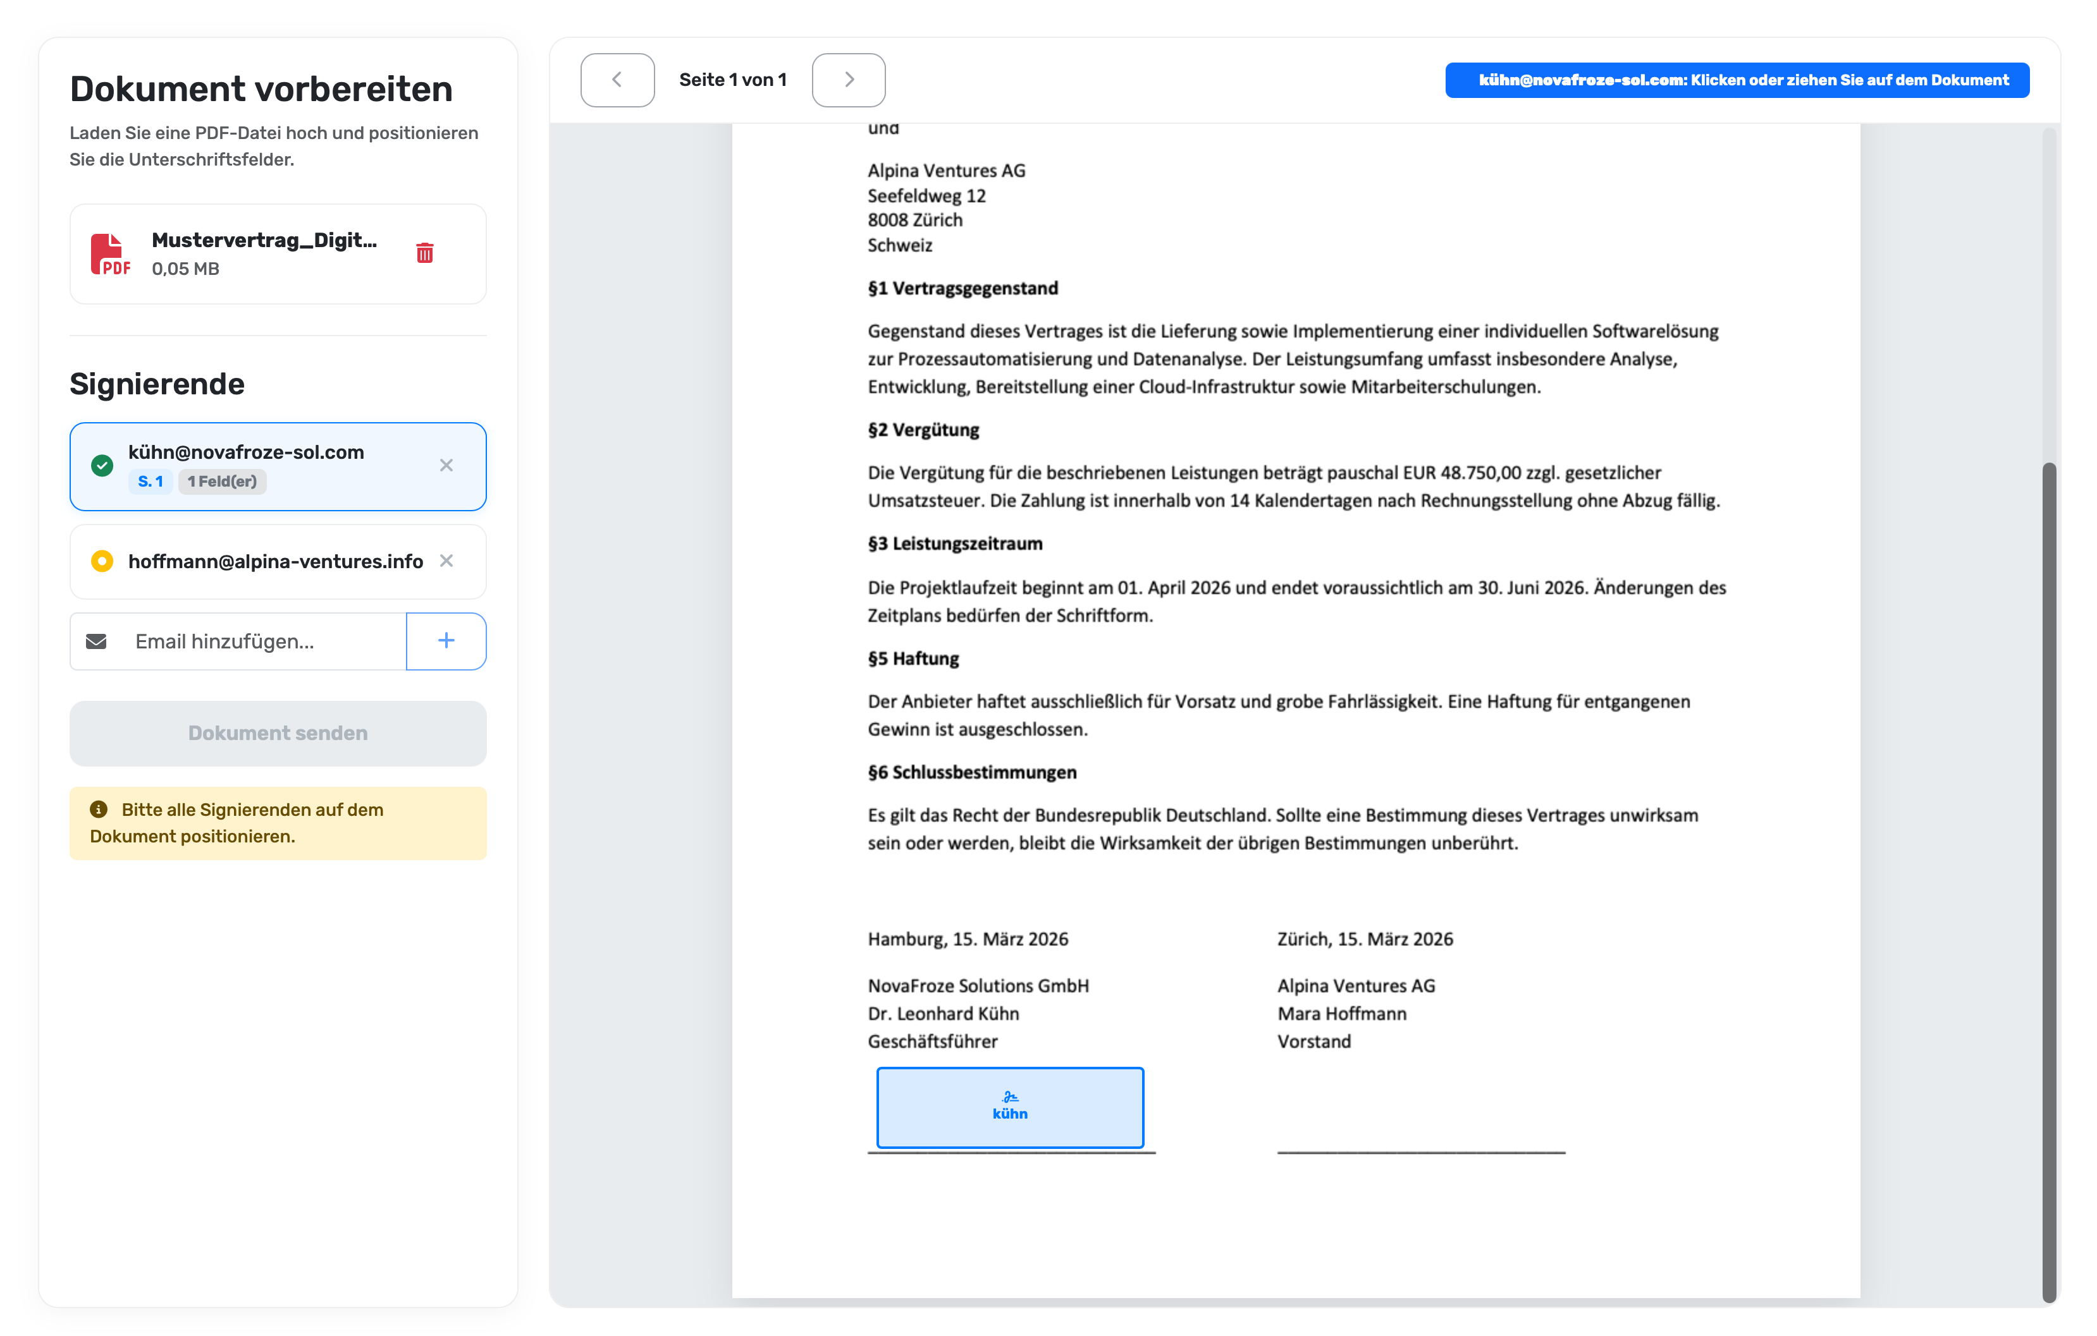Click the plus button to add email
The height and width of the screenshot is (1336, 2097).
pos(446,641)
